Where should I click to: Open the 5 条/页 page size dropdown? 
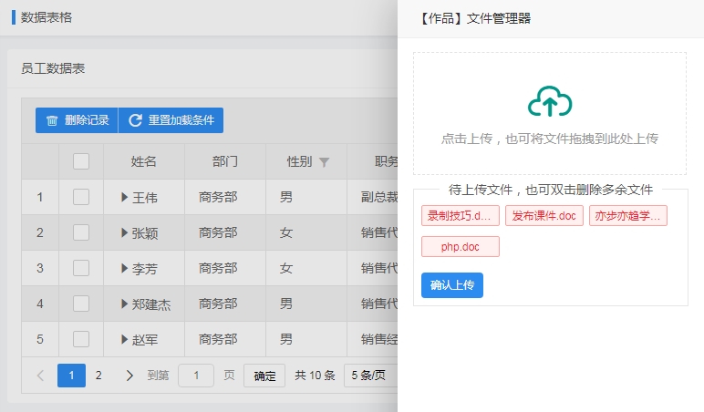[x=370, y=376]
